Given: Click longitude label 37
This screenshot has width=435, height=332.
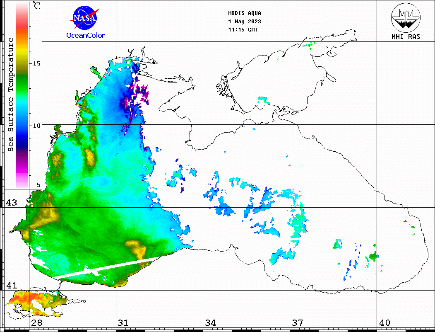Looking at the screenshot, I should click(x=298, y=322).
